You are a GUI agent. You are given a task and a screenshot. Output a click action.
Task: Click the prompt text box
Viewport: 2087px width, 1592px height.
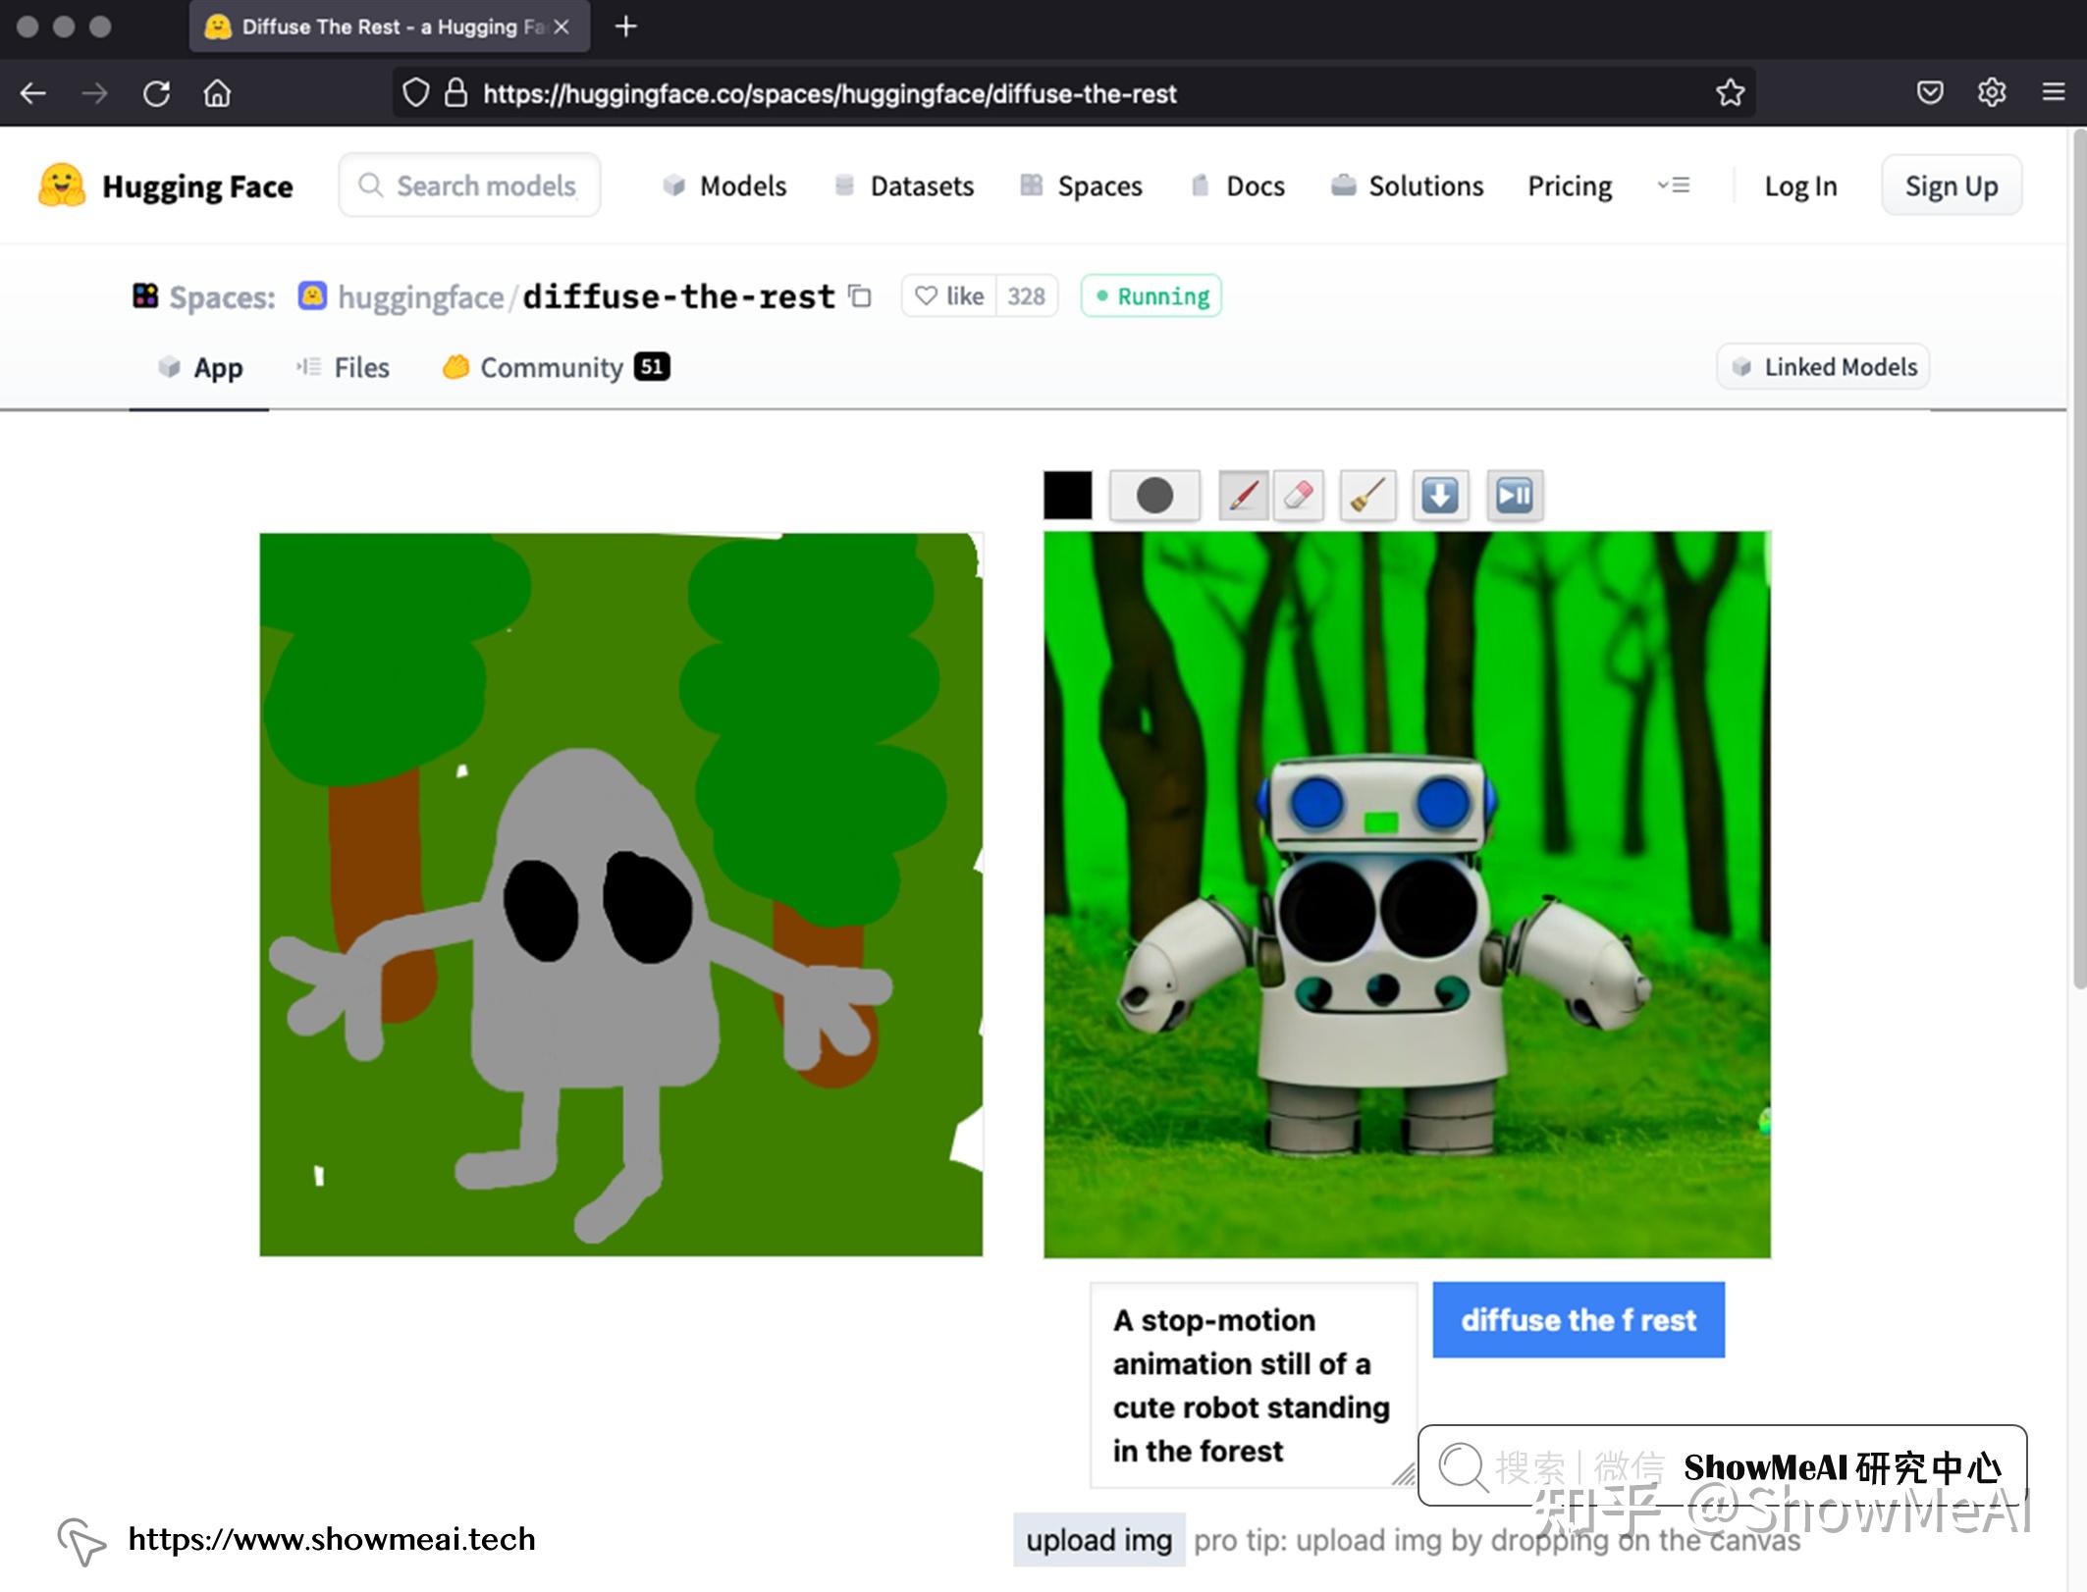[1252, 1385]
